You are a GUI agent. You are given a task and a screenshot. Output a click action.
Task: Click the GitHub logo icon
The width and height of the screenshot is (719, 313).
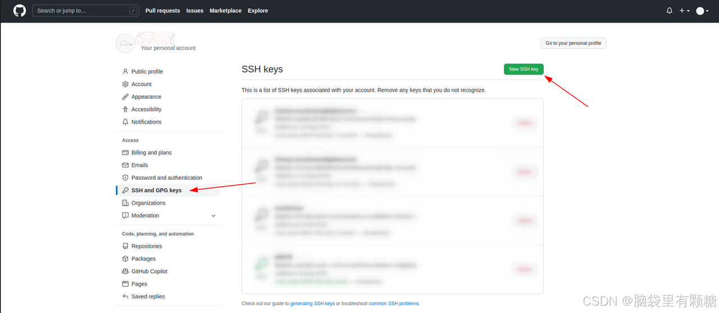[x=20, y=11]
